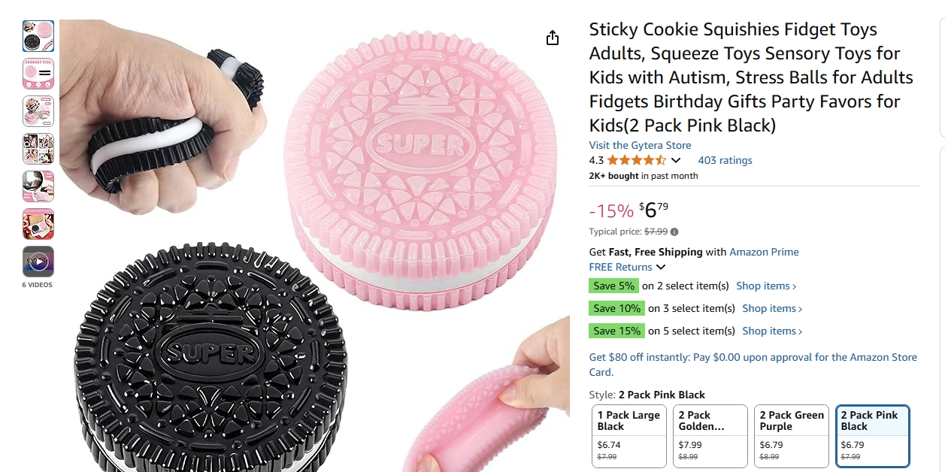Click the share icon above product image
The height and width of the screenshot is (472, 945).
(553, 38)
